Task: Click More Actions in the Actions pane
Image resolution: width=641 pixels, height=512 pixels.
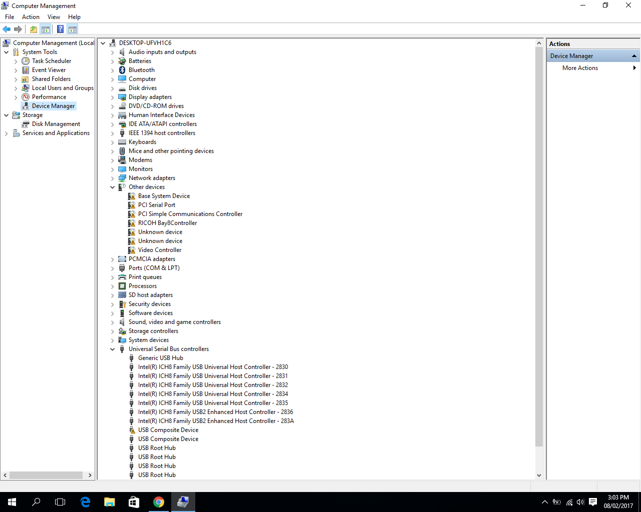Action: [x=580, y=68]
